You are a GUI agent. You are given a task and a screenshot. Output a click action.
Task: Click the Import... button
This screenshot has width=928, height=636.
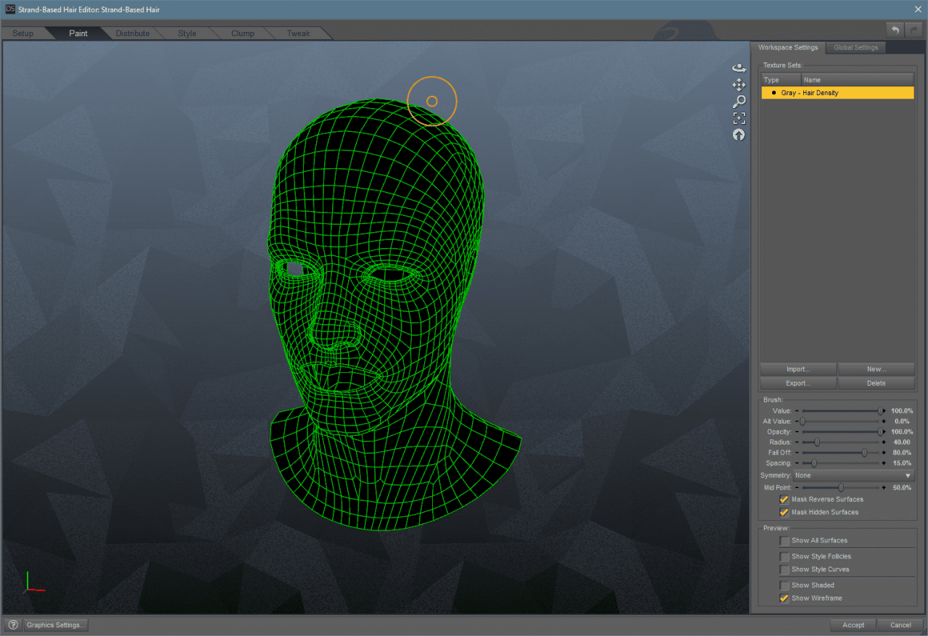[797, 369]
